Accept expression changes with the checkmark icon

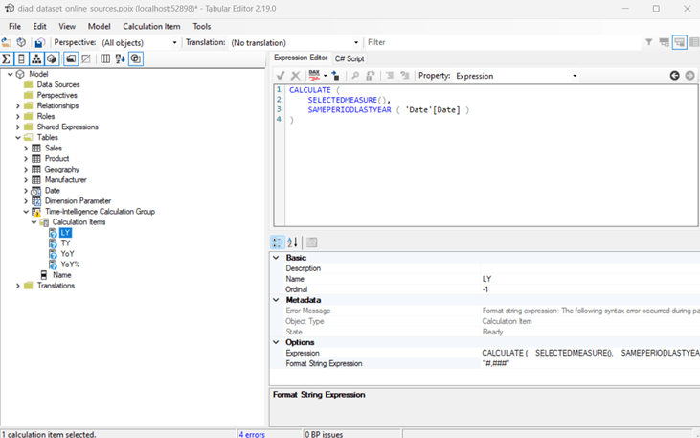(281, 76)
